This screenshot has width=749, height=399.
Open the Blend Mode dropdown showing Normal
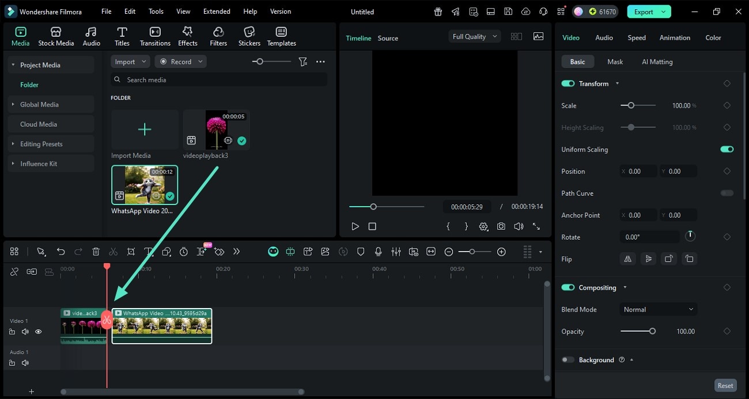coord(658,309)
